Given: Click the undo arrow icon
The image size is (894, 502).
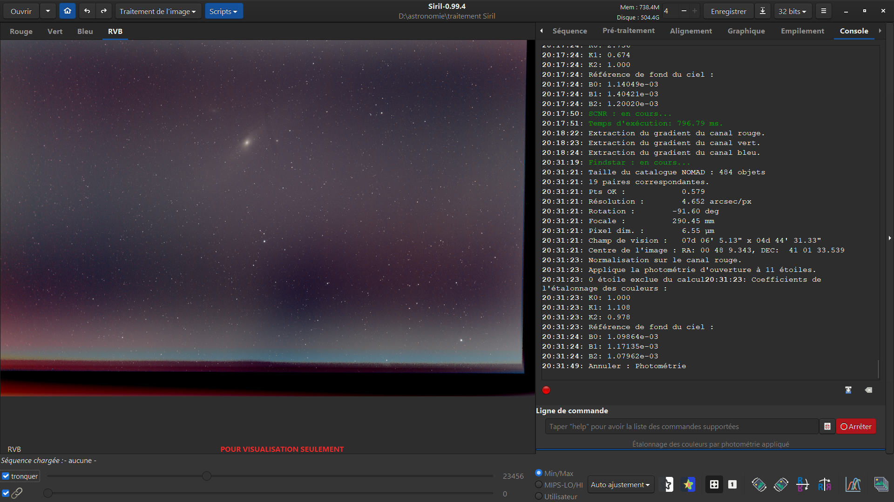Looking at the screenshot, I should (x=87, y=11).
